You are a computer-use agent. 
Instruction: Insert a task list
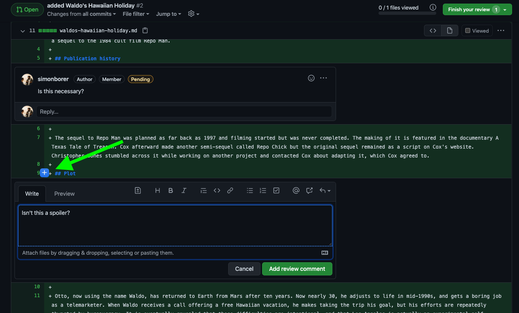point(276,190)
